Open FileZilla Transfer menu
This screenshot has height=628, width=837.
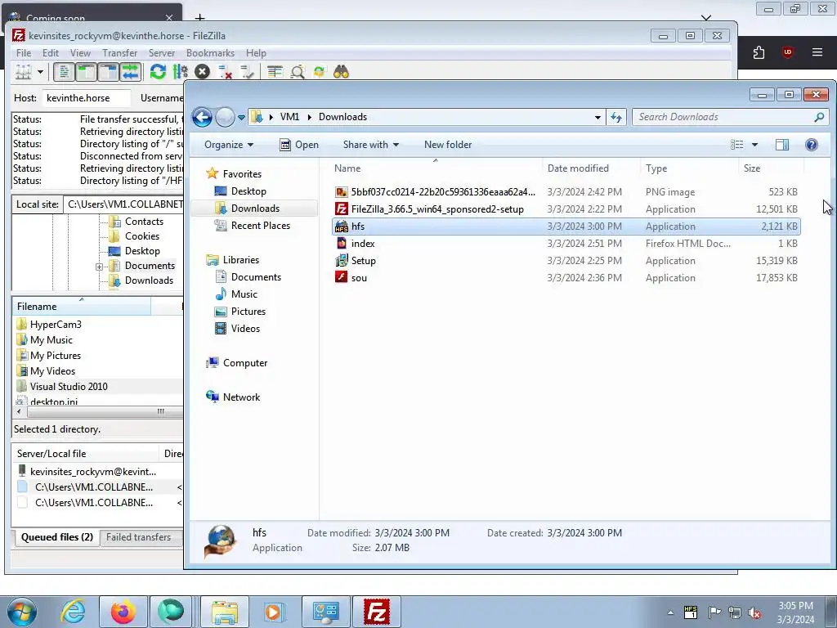[119, 53]
